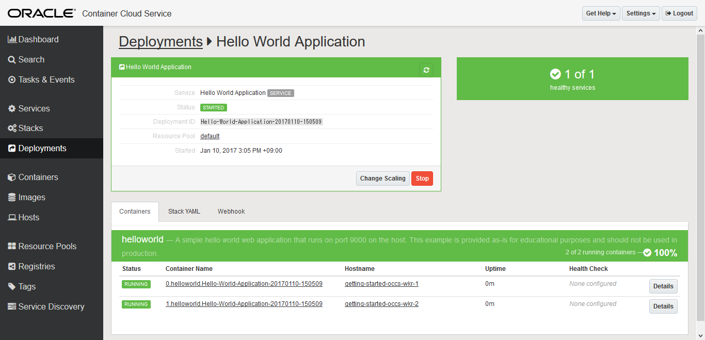This screenshot has width=705, height=340.
Task: Click the scrollbar down arrow
Action: pos(700,336)
